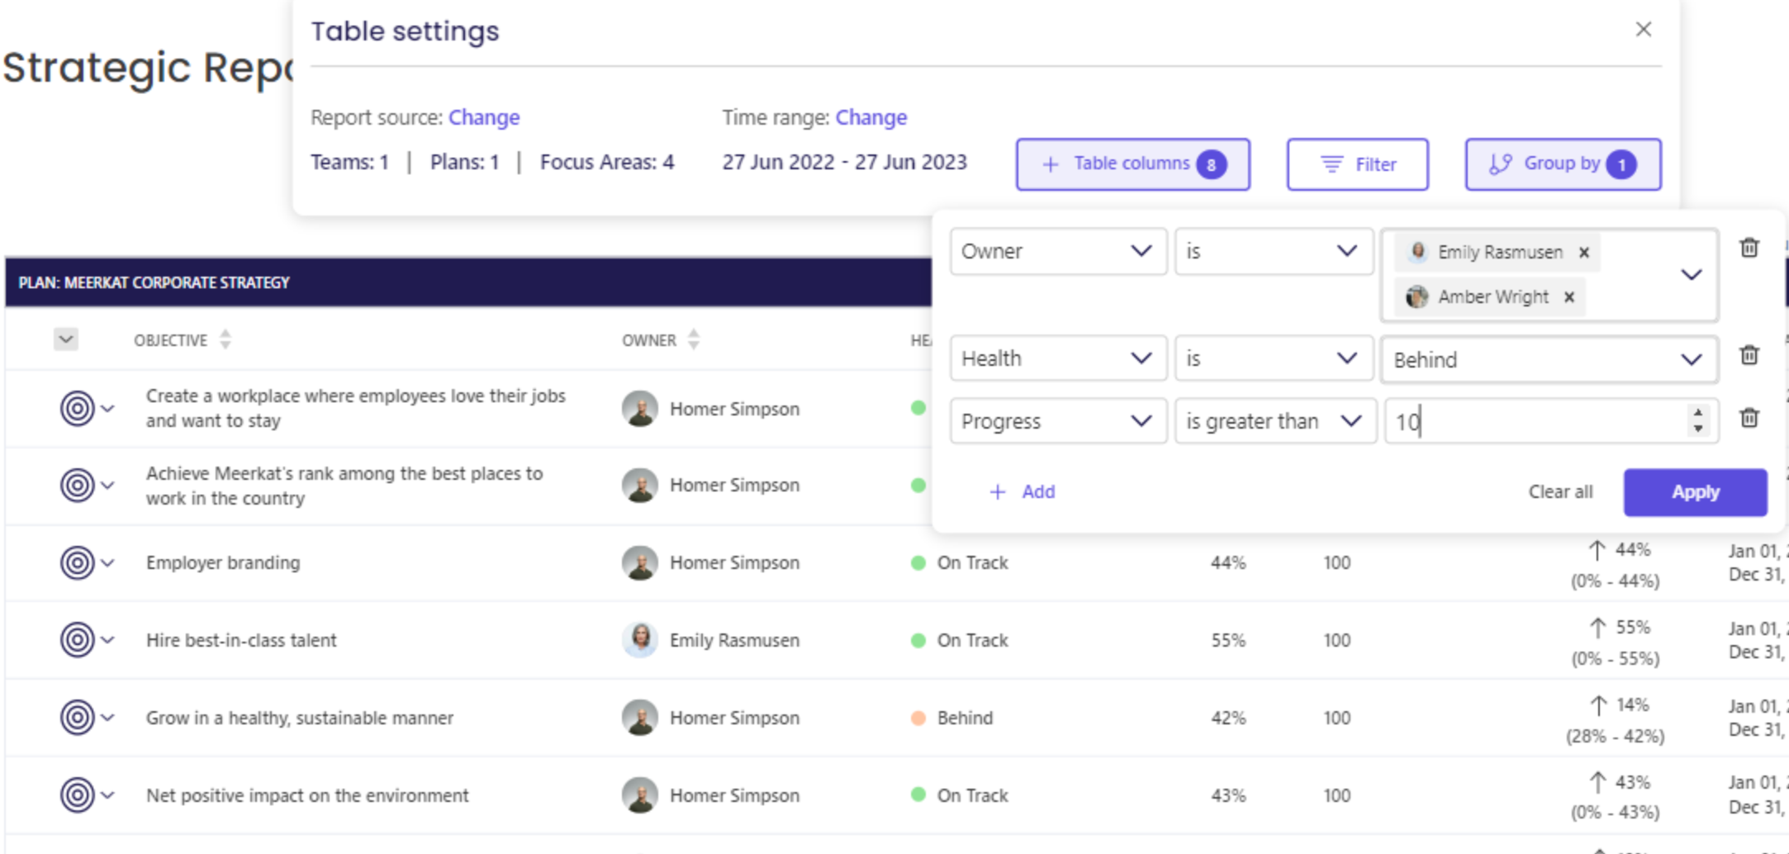The image size is (1789, 854).
Task: Open the Group by menu
Action: click(1563, 164)
